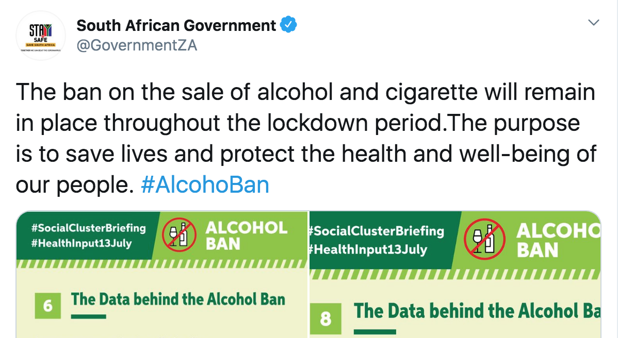Open slide 8 'The Data behind the Alcohol Ban' heading
This screenshot has height=338, width=618.
coord(477,312)
